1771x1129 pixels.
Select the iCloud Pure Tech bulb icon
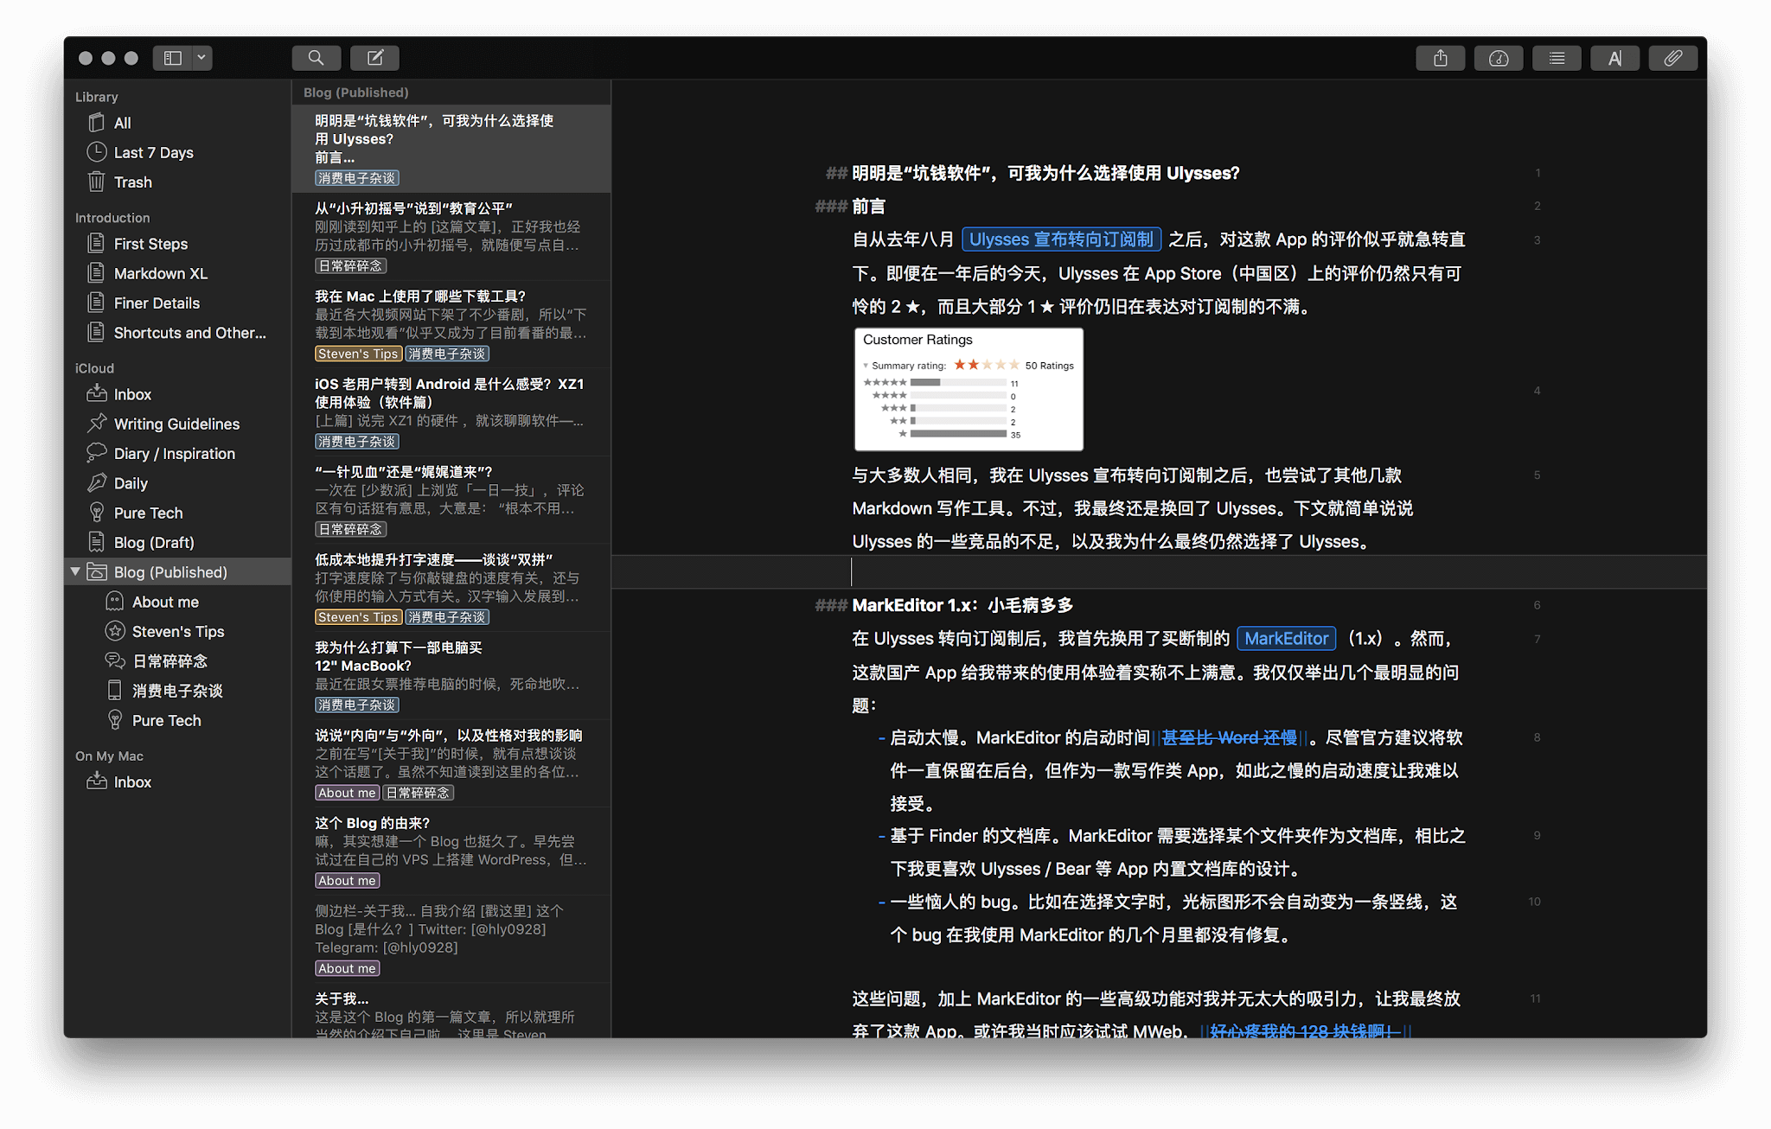coord(96,513)
